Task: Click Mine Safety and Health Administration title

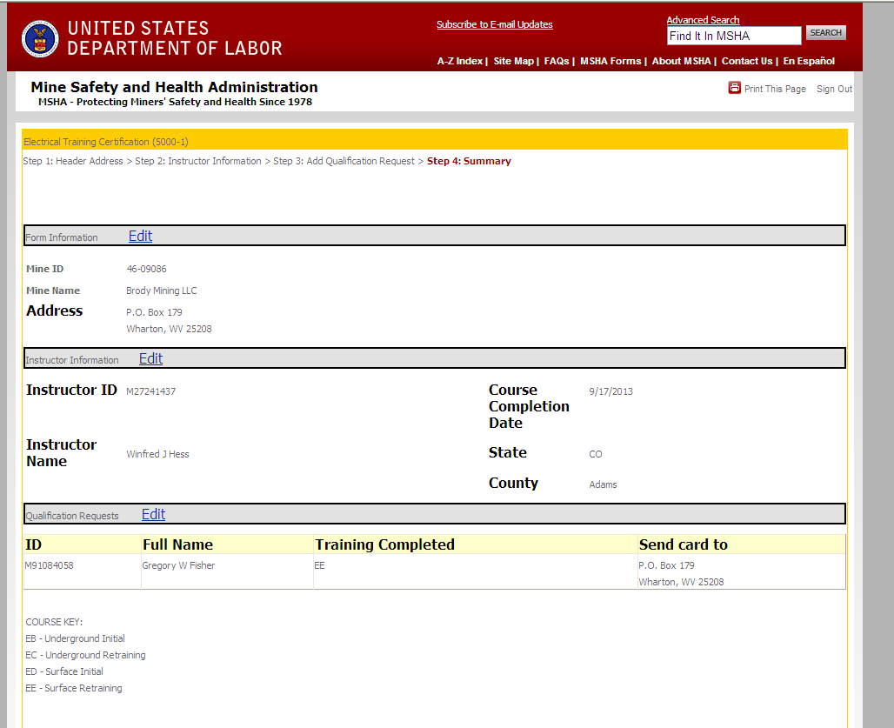Action: 174,87
